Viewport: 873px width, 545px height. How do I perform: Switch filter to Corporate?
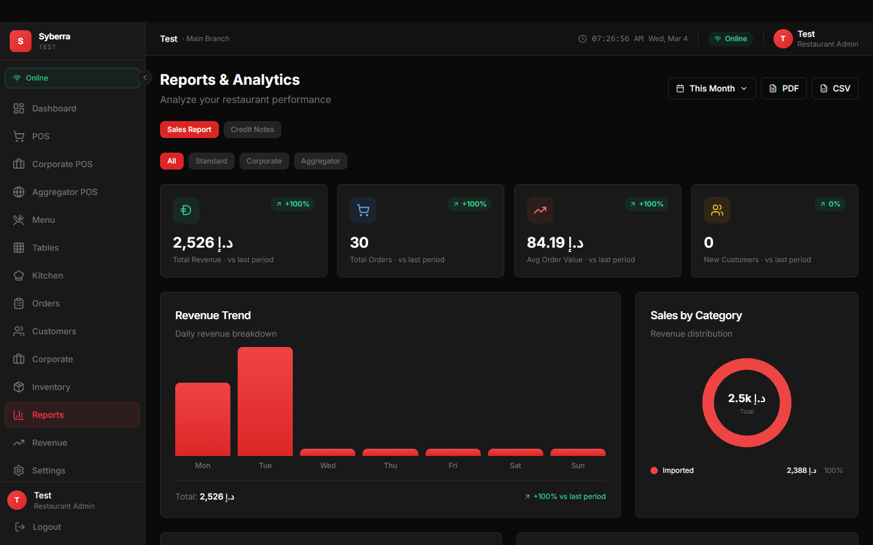click(x=264, y=161)
